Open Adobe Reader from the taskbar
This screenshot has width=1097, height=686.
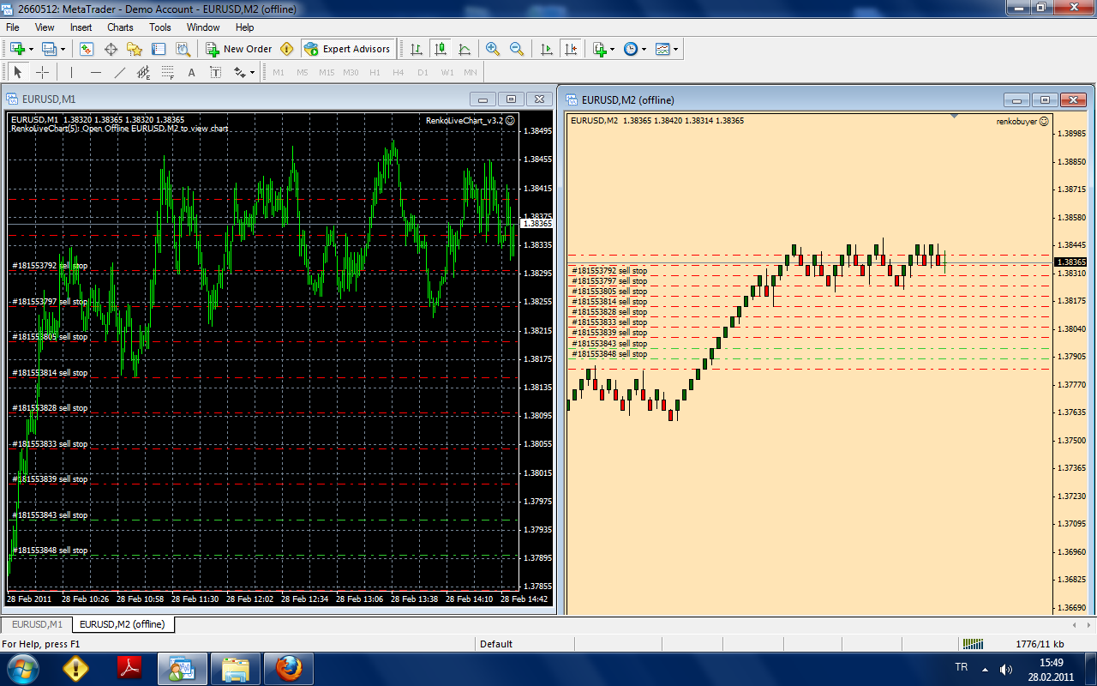point(129,668)
